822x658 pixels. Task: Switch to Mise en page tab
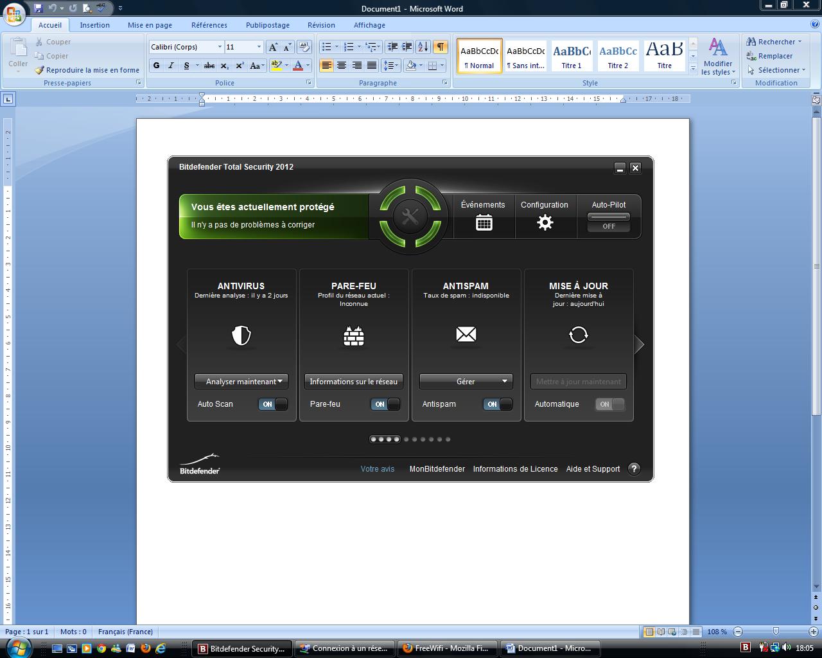tap(150, 25)
